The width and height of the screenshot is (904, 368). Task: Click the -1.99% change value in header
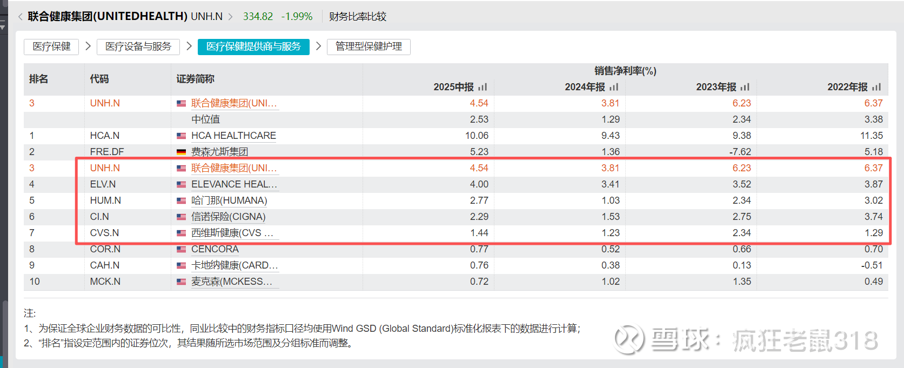point(297,17)
